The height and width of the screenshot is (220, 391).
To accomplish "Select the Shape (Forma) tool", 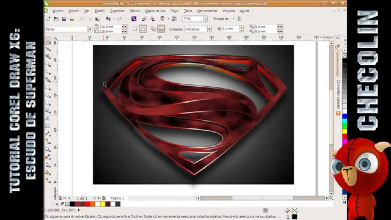I will [48, 48].
